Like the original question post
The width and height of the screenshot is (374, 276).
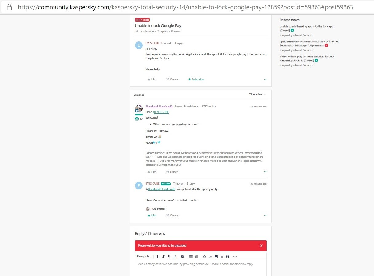click(152, 80)
